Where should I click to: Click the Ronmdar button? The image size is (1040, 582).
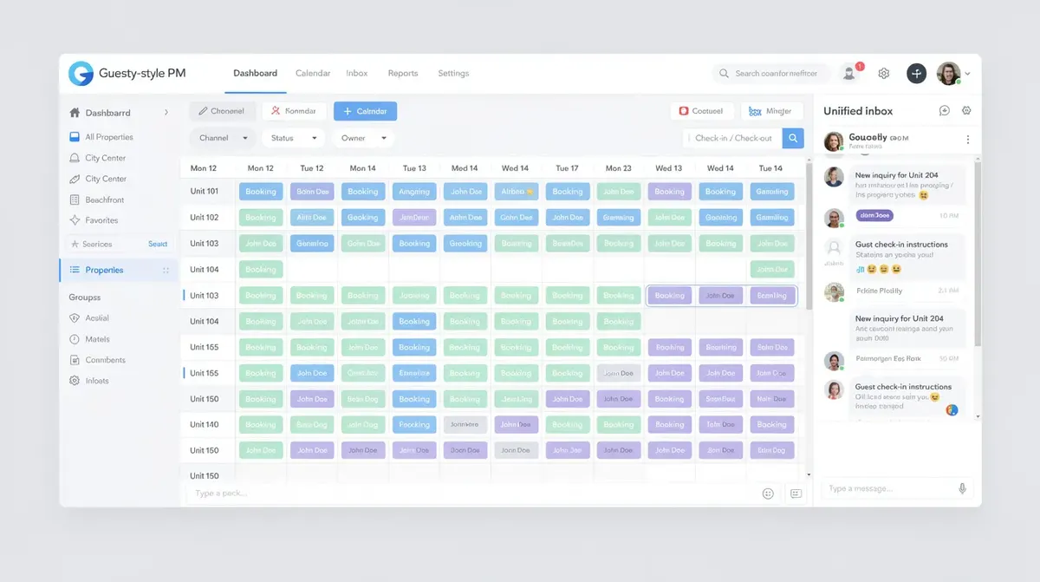(295, 111)
